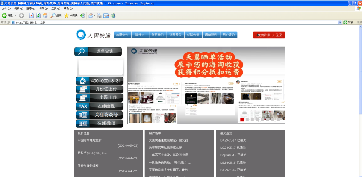Click in the waybill number text area
This screenshot has height=177, width=362.
click(101, 67)
